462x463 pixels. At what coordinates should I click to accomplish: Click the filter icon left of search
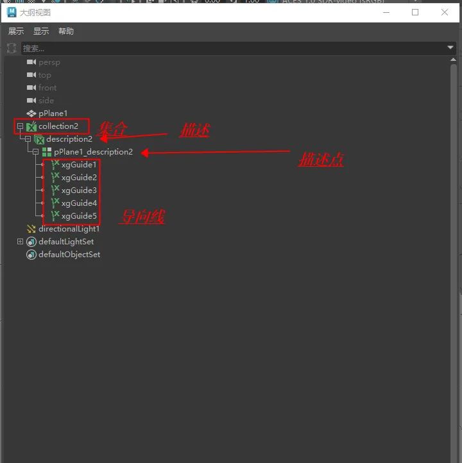[11, 48]
